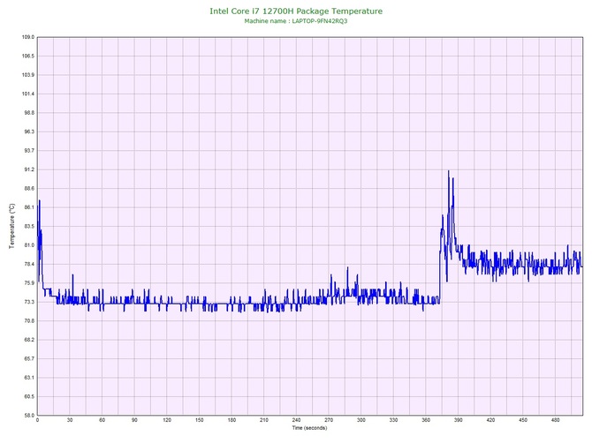Click the 'Time (seconds)' x-axis label

(309, 428)
